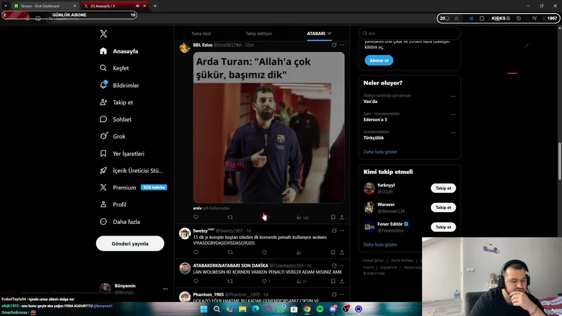Click into the Ara search field
562x316 pixels.
[x=410, y=33]
